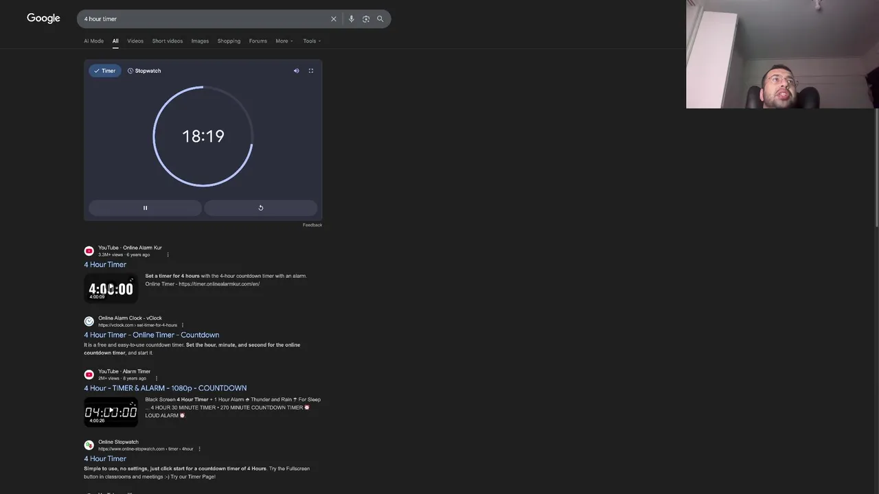Click 'YouTube · Online Alarm Kur' source text

point(130,248)
